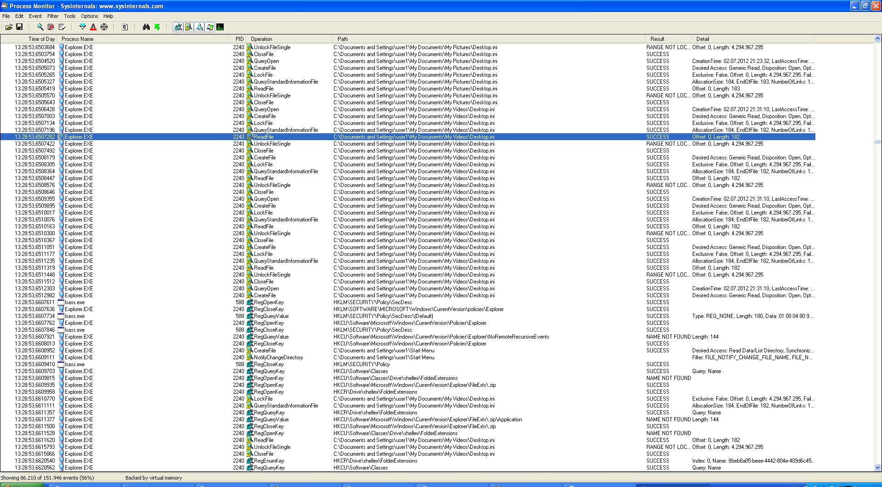The height and width of the screenshot is (487, 882).
Task: Click the 'Type: REG_NONE, Length: 180' detail
Action: pos(752,316)
